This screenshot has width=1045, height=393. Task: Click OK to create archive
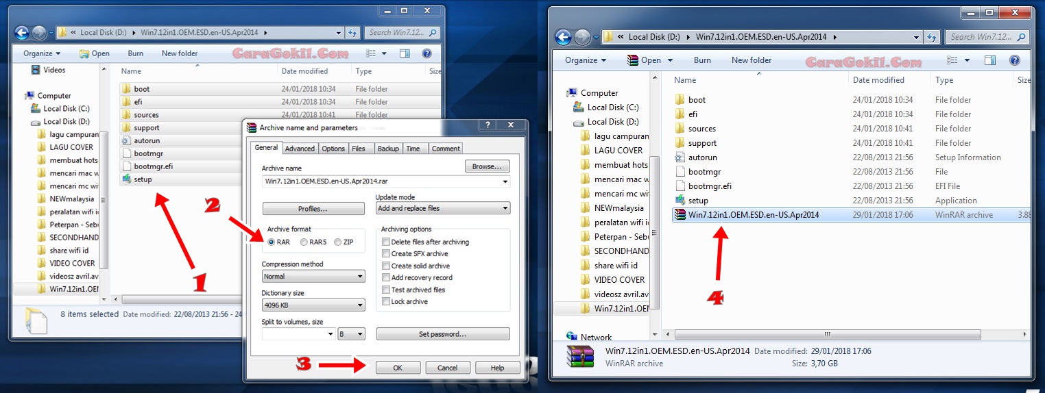[x=398, y=368]
